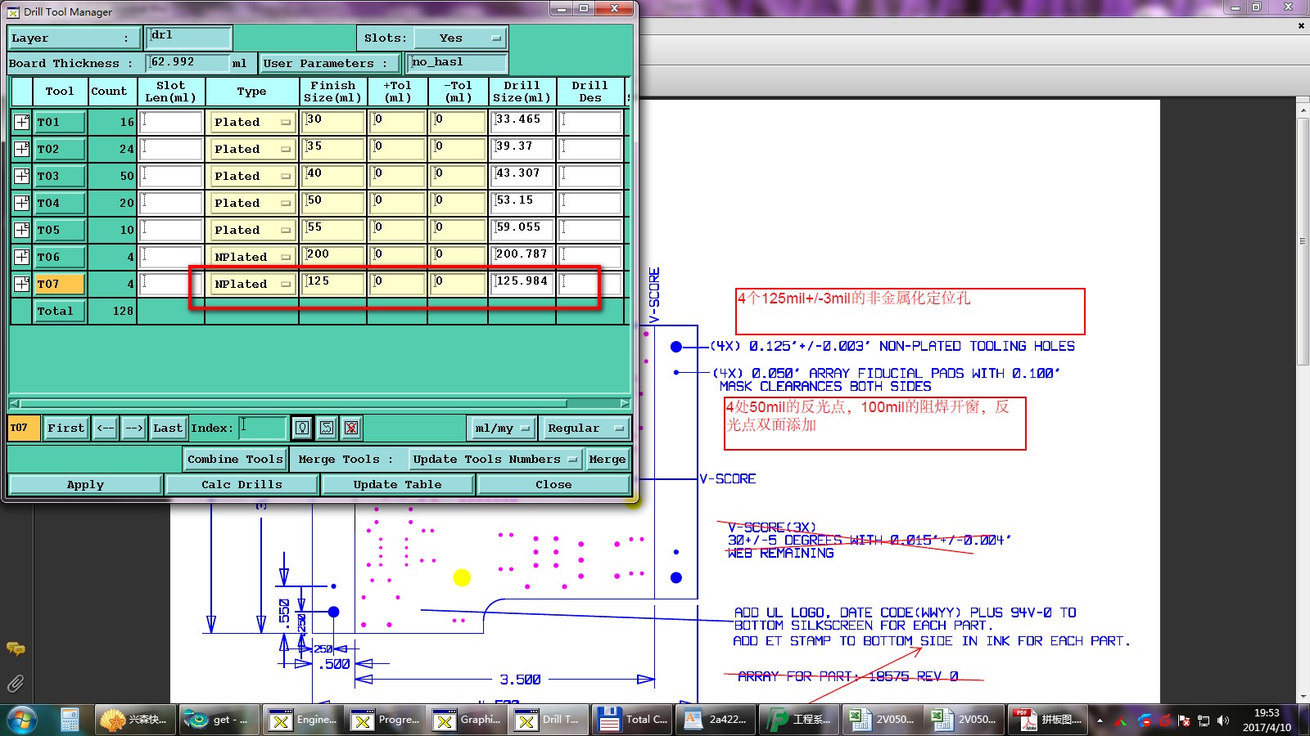Screen dimensions: 1310x736
Task: Open the Type dropdown for T03
Action: 252,176
